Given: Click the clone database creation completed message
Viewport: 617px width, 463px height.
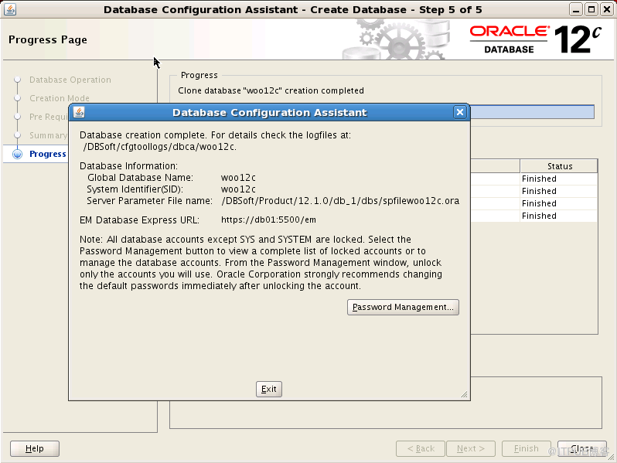Looking at the screenshot, I should coord(271,91).
